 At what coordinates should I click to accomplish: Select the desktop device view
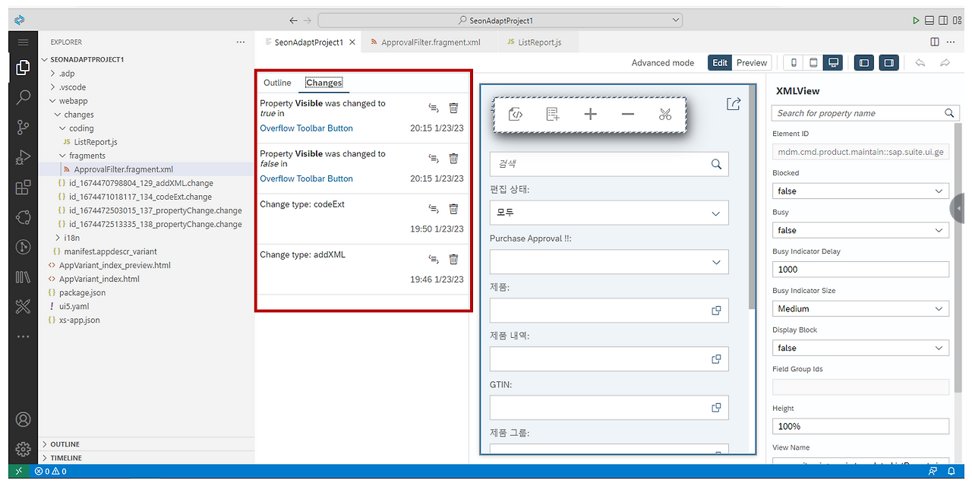834,63
